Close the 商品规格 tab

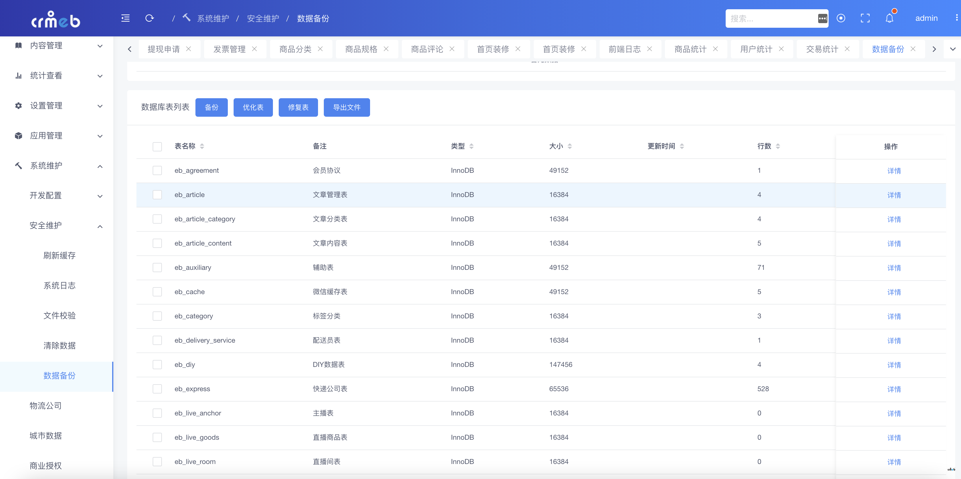[x=386, y=49]
